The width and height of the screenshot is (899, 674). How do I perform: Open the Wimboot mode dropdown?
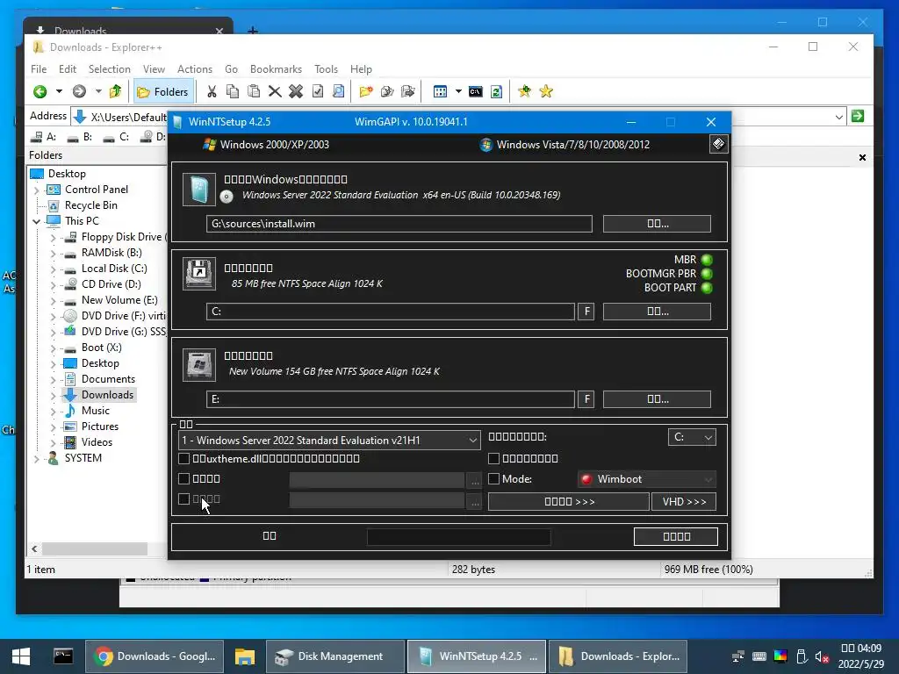click(x=647, y=479)
